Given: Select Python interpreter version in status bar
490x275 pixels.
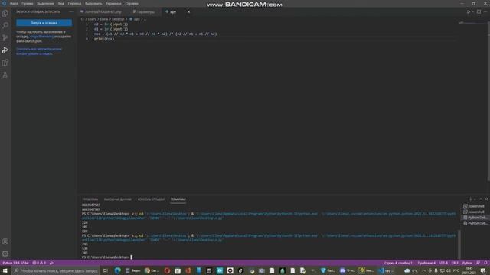Looking at the screenshot, I should point(15,263).
